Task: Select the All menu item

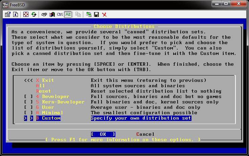Action: pos(40,86)
